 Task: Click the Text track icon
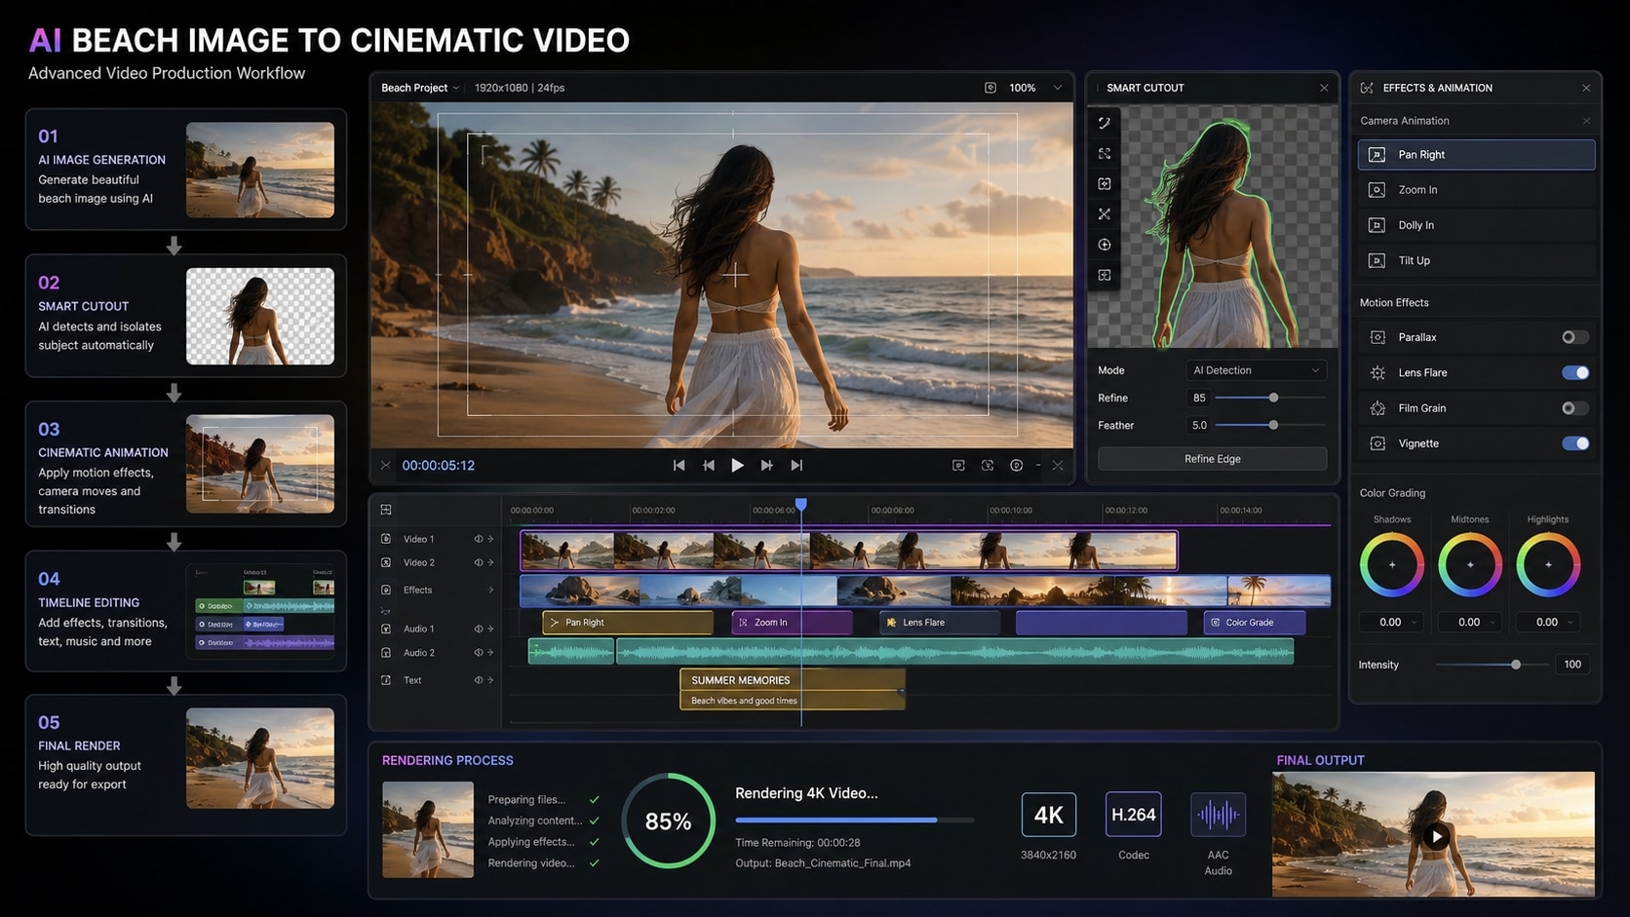tap(386, 680)
